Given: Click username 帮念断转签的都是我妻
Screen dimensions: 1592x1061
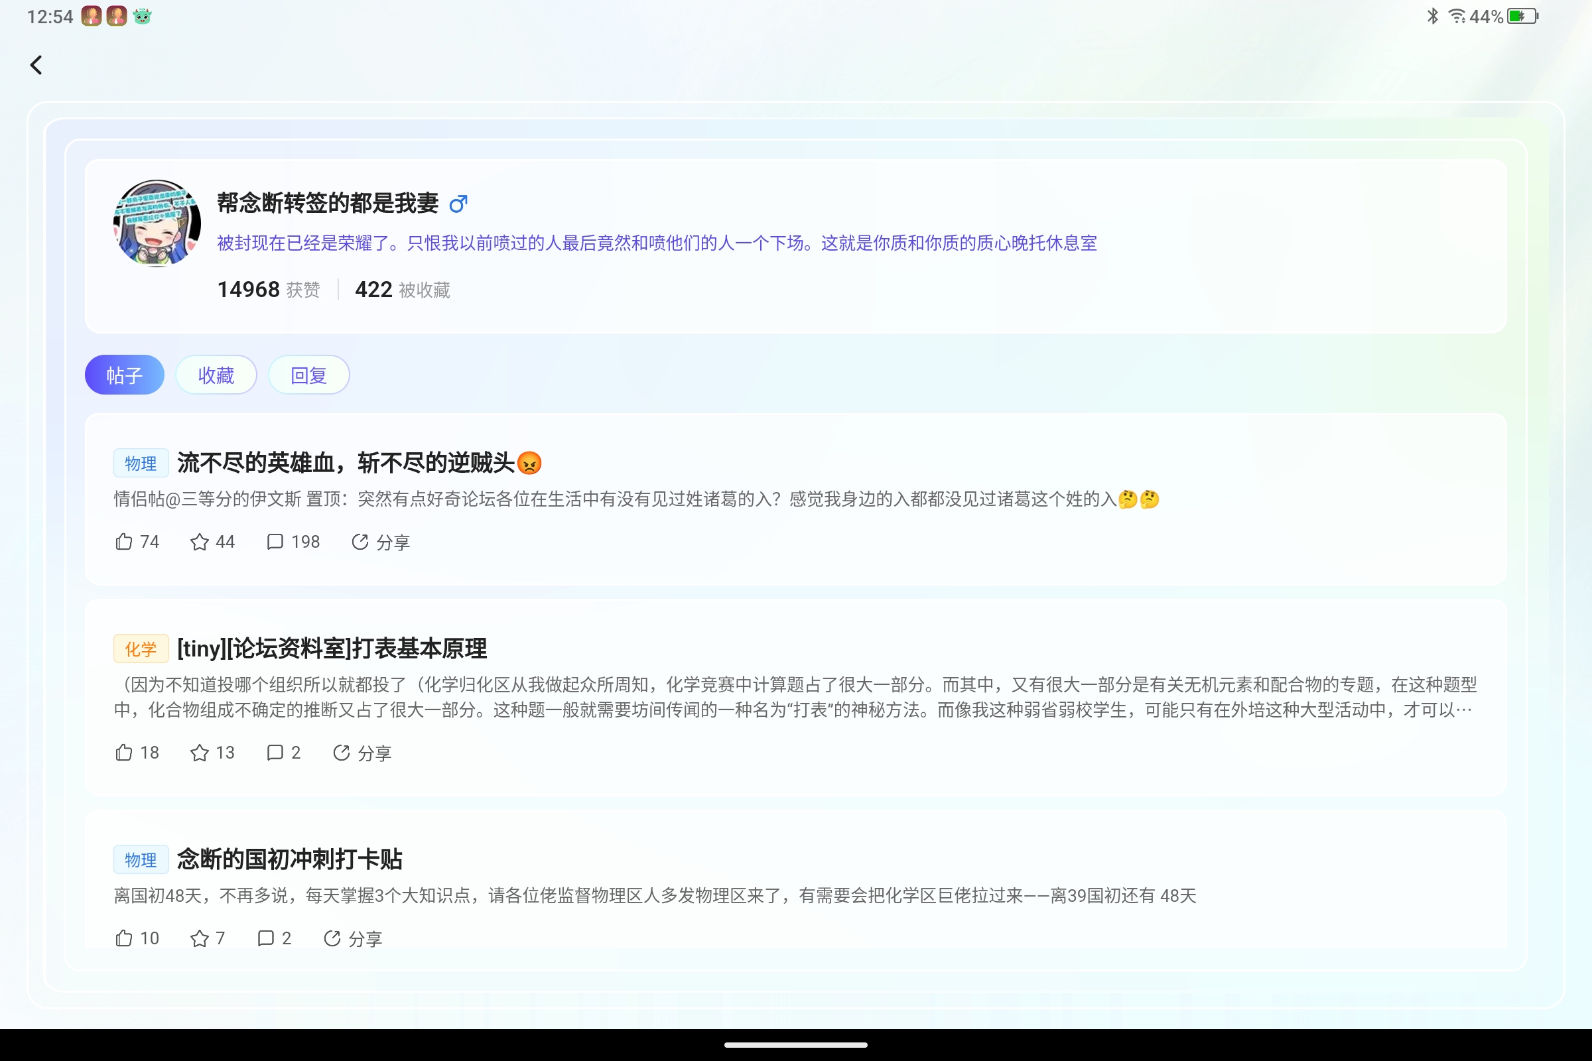Looking at the screenshot, I should pyautogui.click(x=328, y=203).
